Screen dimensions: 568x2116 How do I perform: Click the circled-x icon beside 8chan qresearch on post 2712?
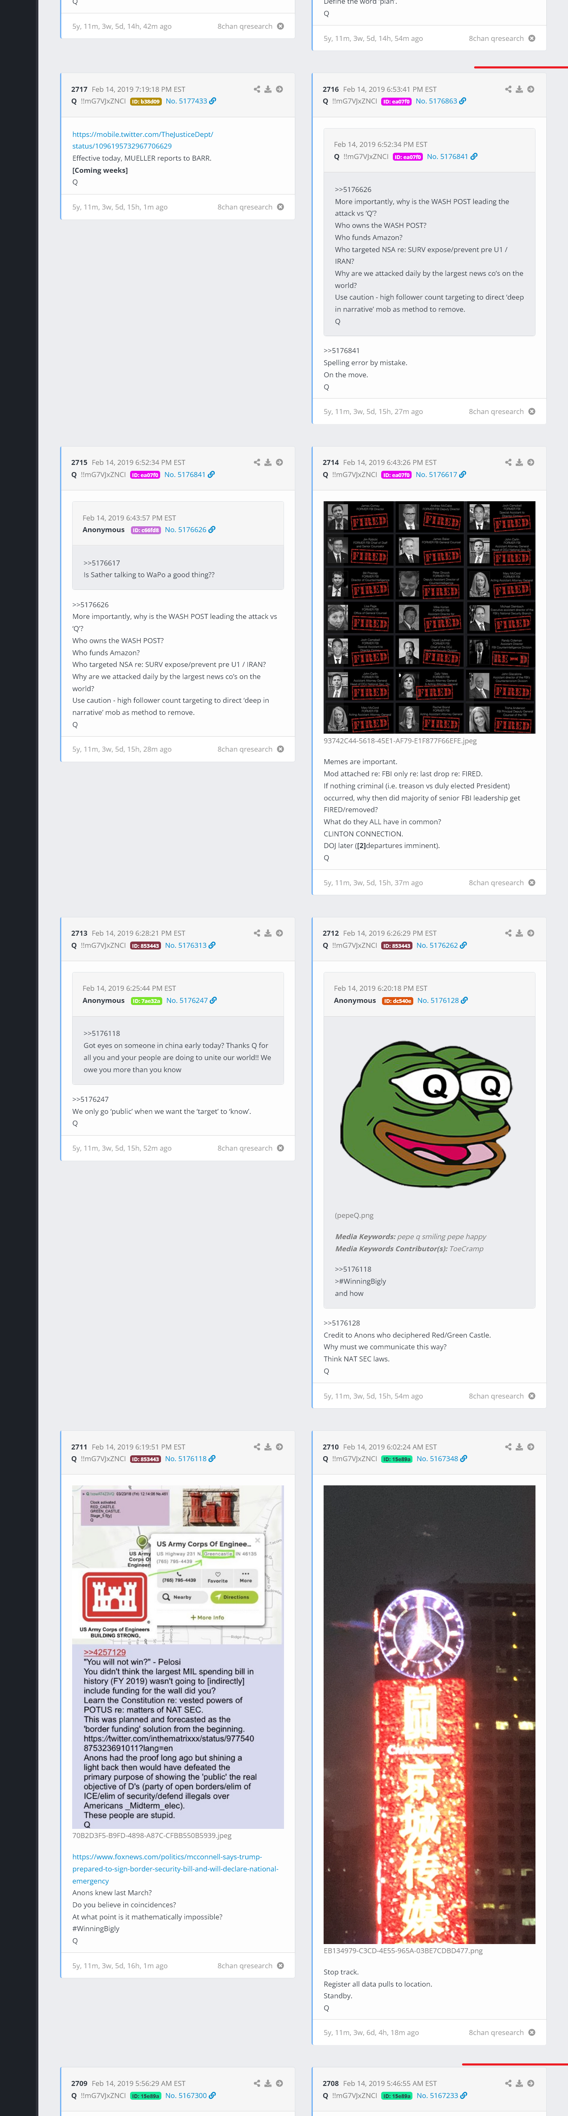pyautogui.click(x=532, y=1396)
